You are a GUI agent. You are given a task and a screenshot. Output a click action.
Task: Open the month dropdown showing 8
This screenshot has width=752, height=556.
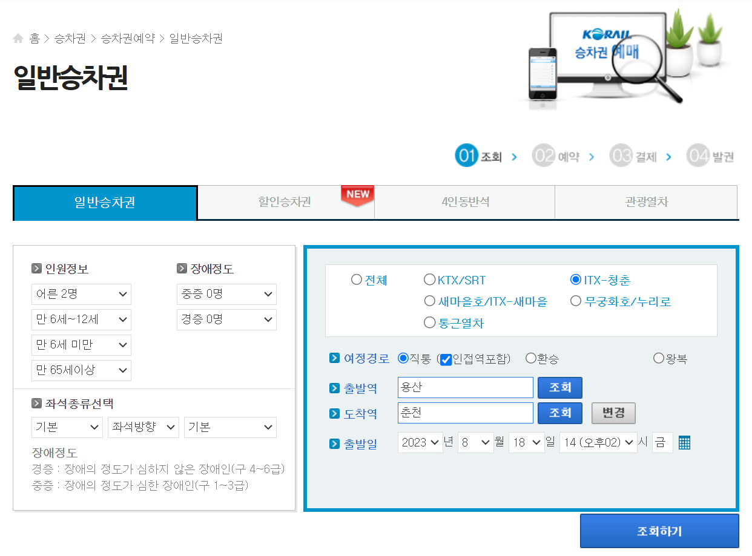click(475, 442)
